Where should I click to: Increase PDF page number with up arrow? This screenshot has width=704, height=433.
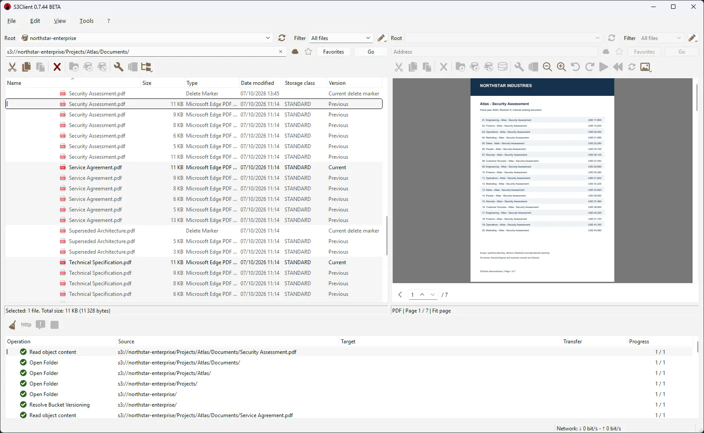[422, 295]
